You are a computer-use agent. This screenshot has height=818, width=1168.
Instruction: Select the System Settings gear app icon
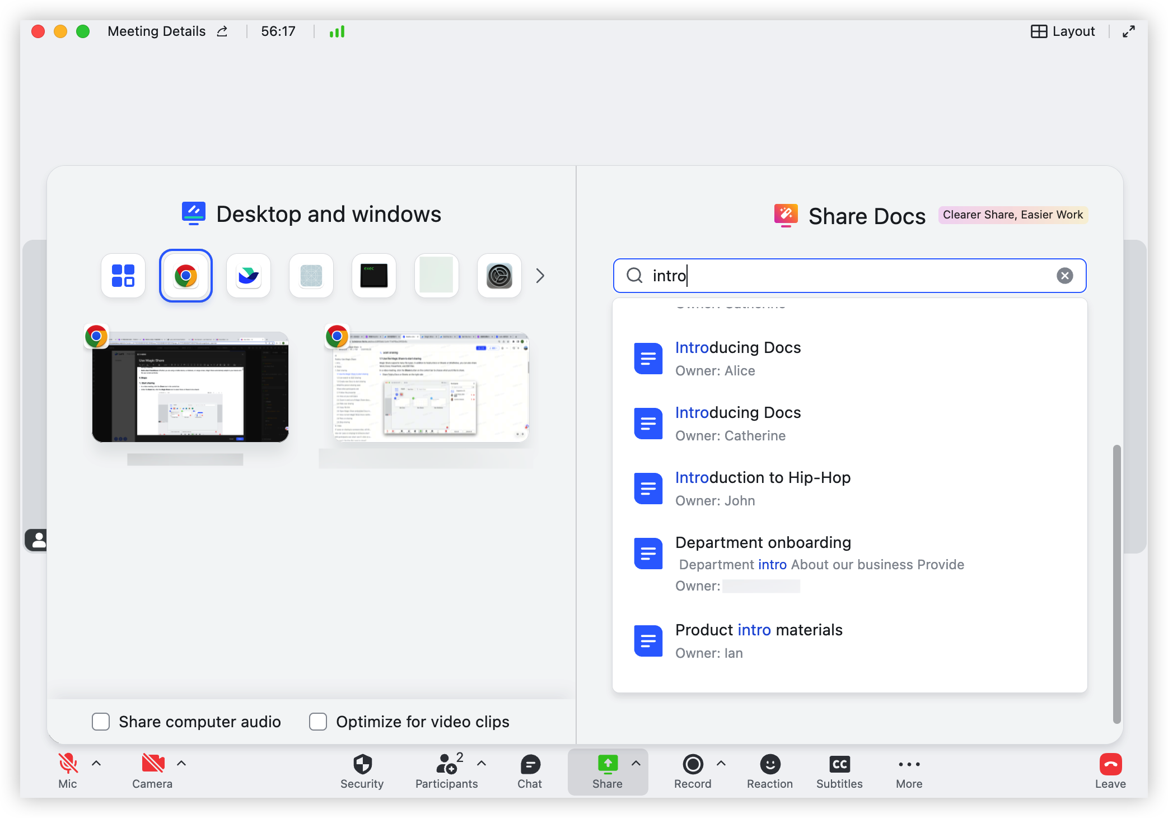(499, 276)
